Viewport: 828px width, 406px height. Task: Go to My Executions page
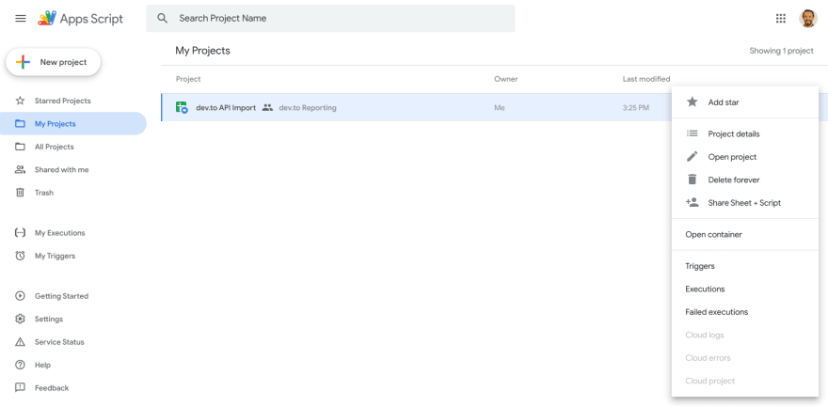tap(59, 233)
